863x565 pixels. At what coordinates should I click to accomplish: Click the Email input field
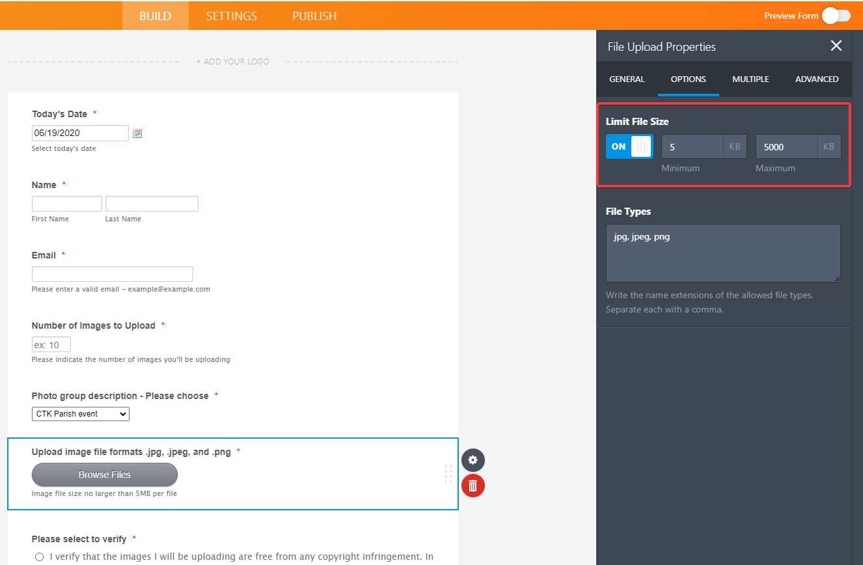tap(113, 274)
